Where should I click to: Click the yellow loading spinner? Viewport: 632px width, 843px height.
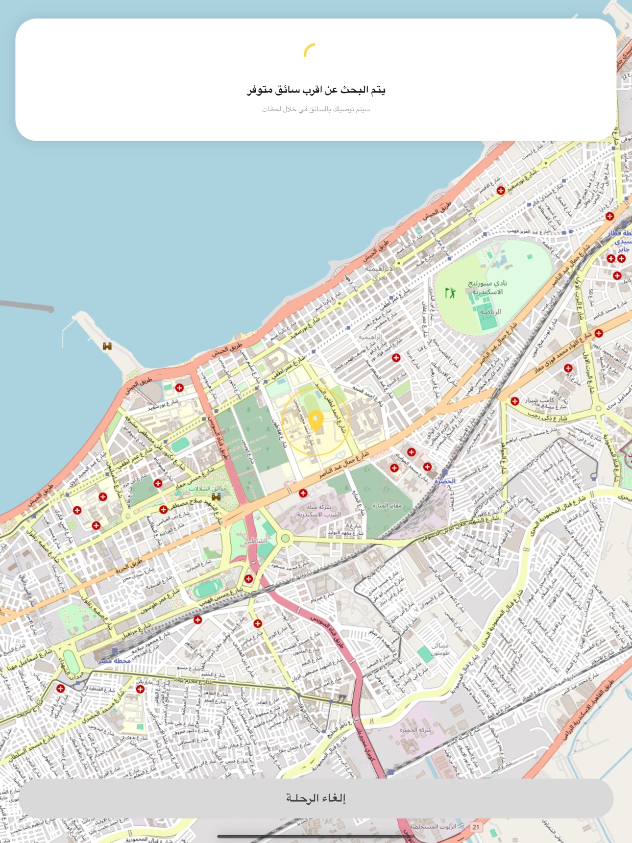[310, 50]
